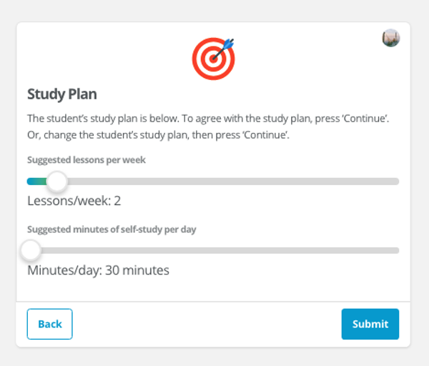Grab the self-study minutes slider handle
This screenshot has height=366, width=429.
tap(31, 250)
